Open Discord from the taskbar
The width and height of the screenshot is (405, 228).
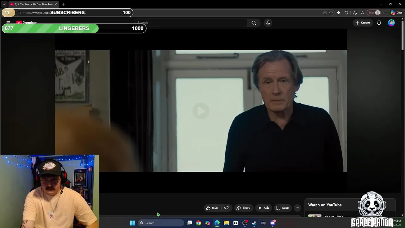pos(273,223)
